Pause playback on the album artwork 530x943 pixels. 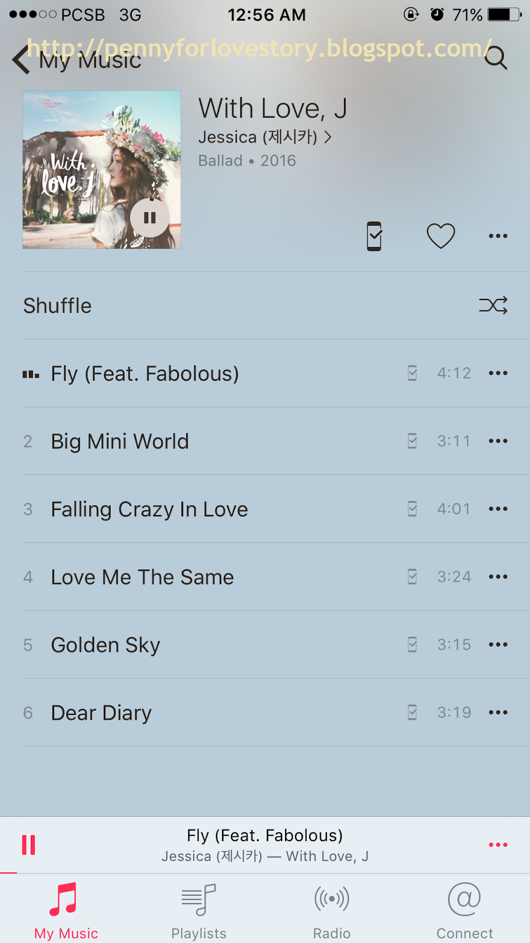pyautogui.click(x=150, y=217)
